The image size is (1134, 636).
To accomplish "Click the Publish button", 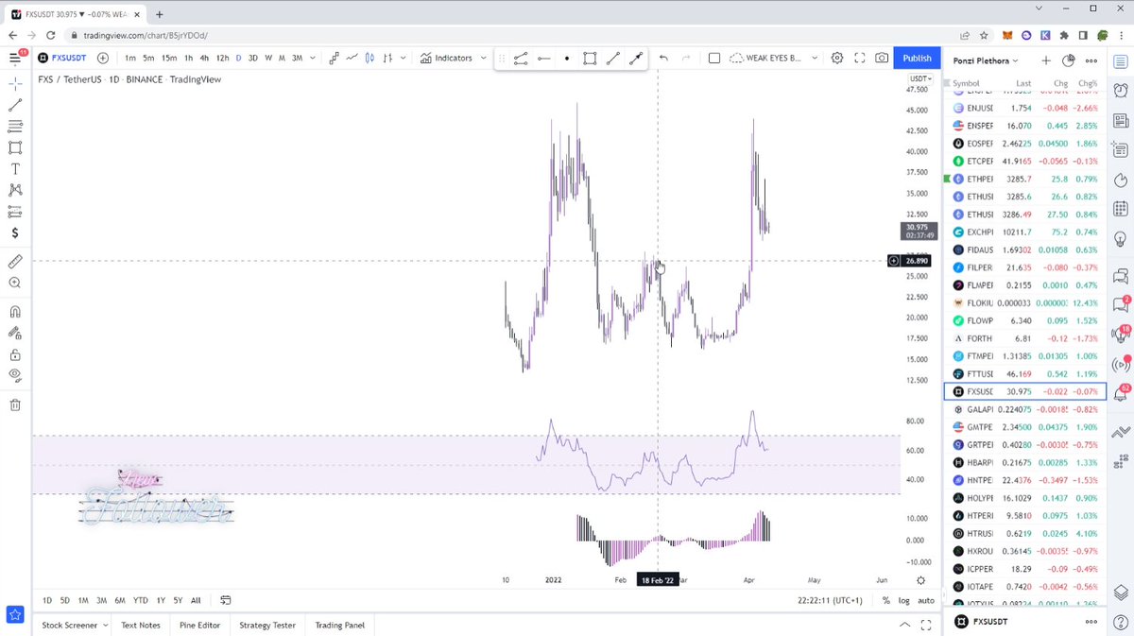I will (x=917, y=59).
